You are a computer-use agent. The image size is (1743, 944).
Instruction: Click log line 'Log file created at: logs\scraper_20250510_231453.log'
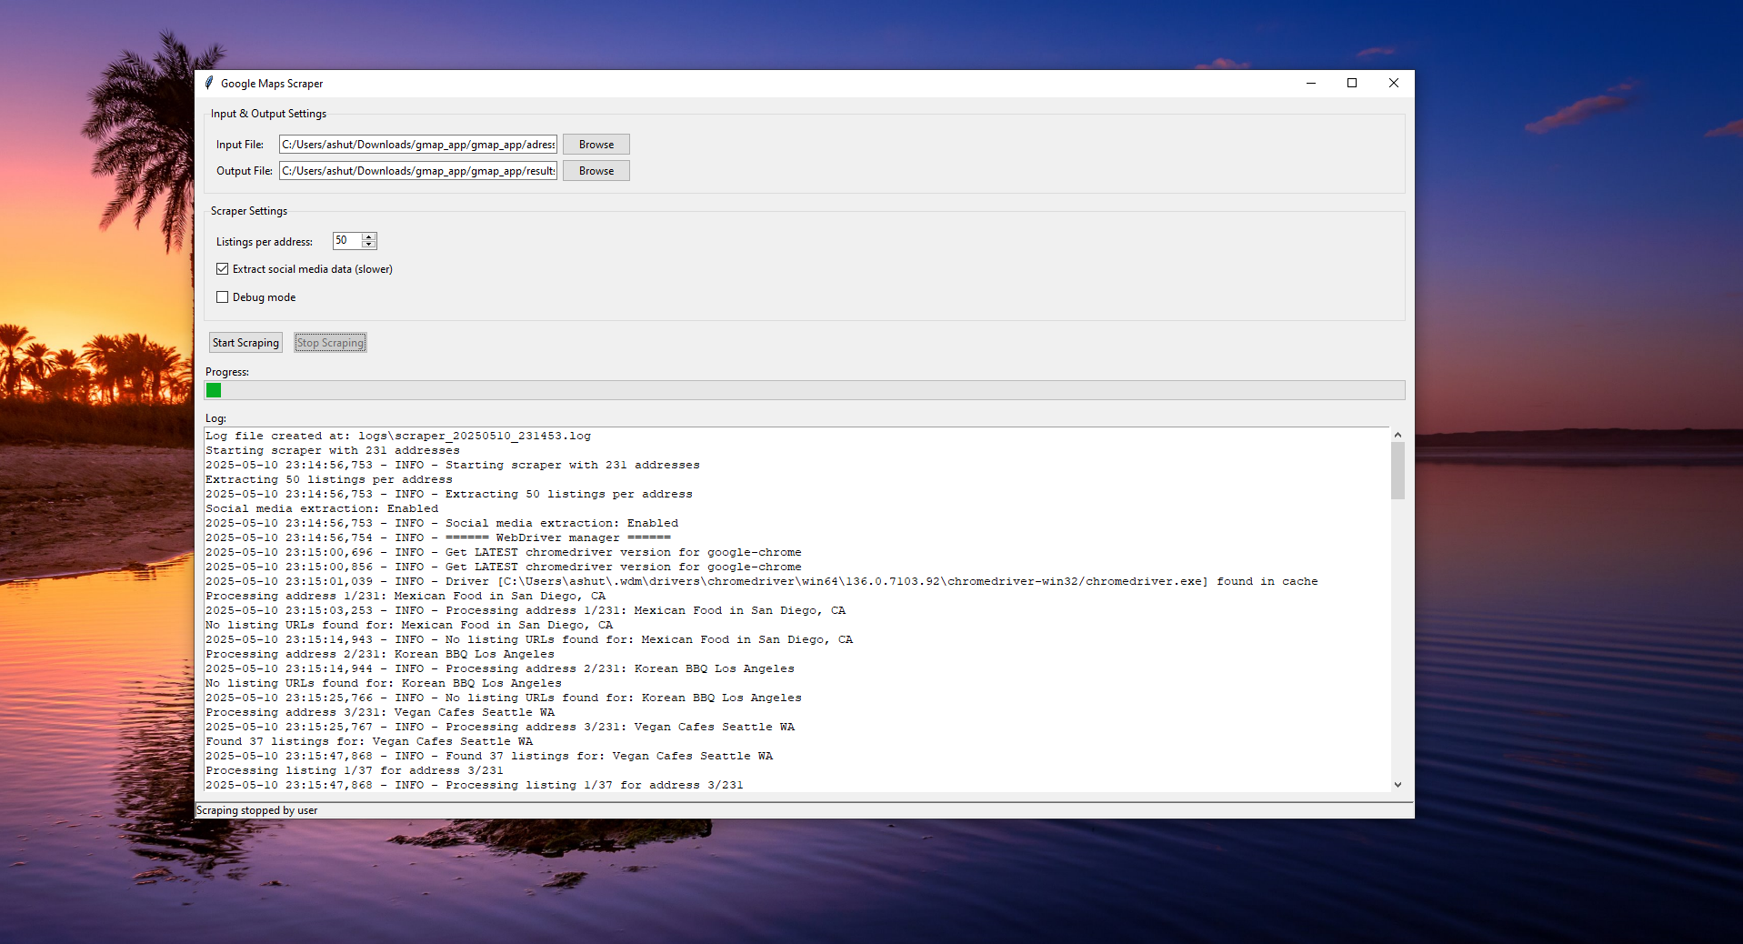[398, 437]
